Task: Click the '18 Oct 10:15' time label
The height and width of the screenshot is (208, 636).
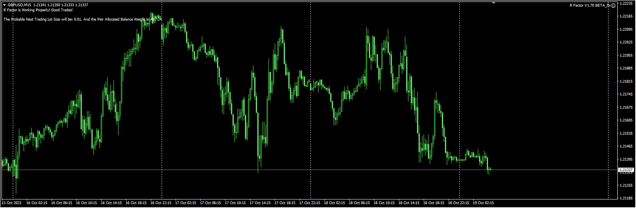Action: [x=385, y=203]
